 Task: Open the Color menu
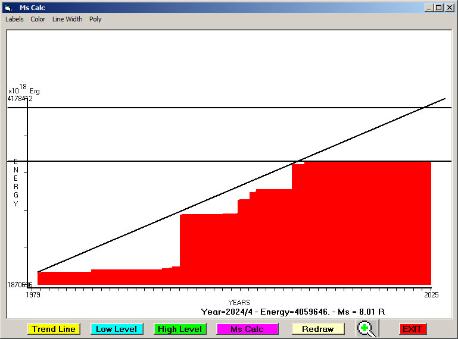pyautogui.click(x=38, y=19)
